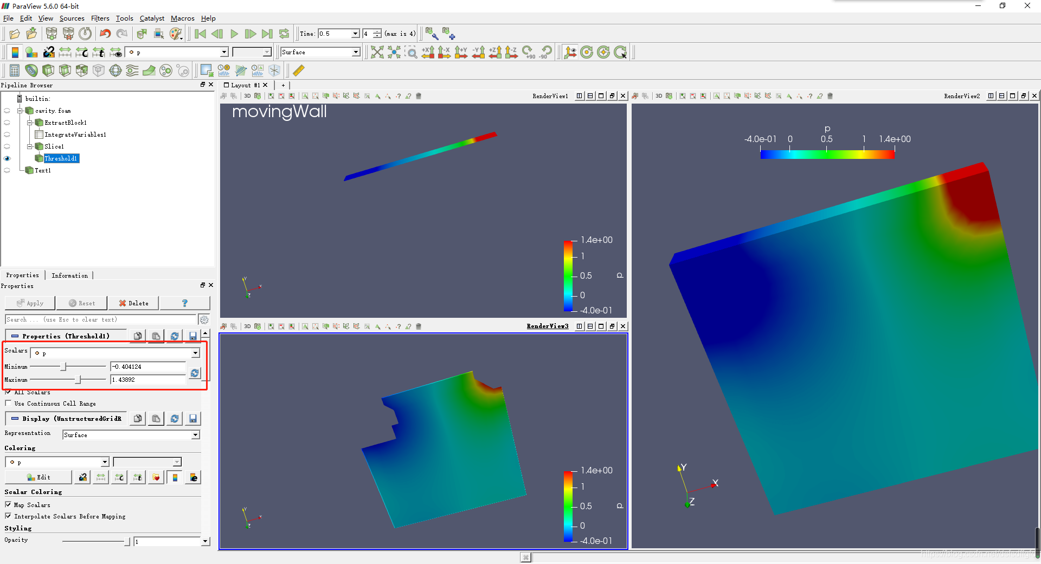Enable Use Continuous Cell Range
Image resolution: width=1041 pixels, height=564 pixels.
[8, 403]
